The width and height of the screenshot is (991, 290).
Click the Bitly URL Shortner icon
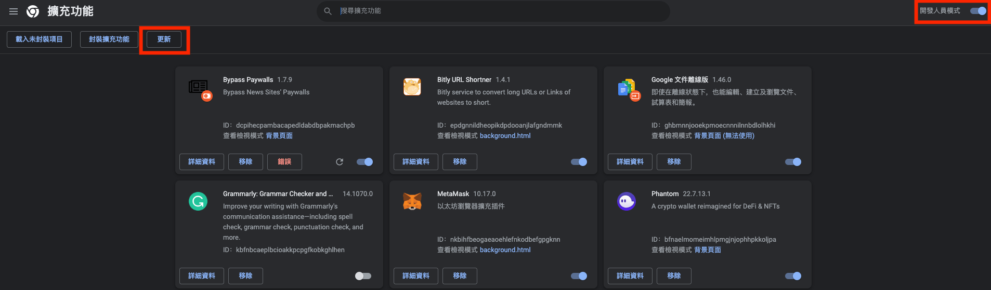tap(412, 87)
